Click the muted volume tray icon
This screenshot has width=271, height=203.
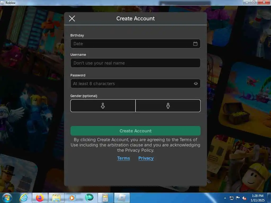[x=244, y=198]
